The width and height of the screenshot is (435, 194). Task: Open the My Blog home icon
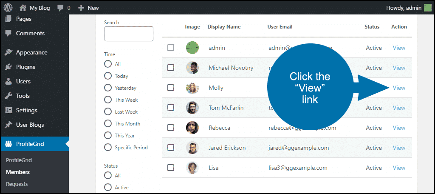coord(23,8)
